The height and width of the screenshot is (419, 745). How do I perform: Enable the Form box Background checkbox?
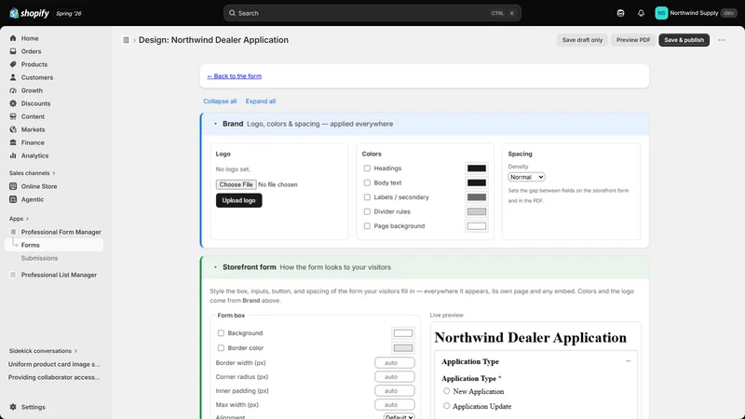point(221,333)
